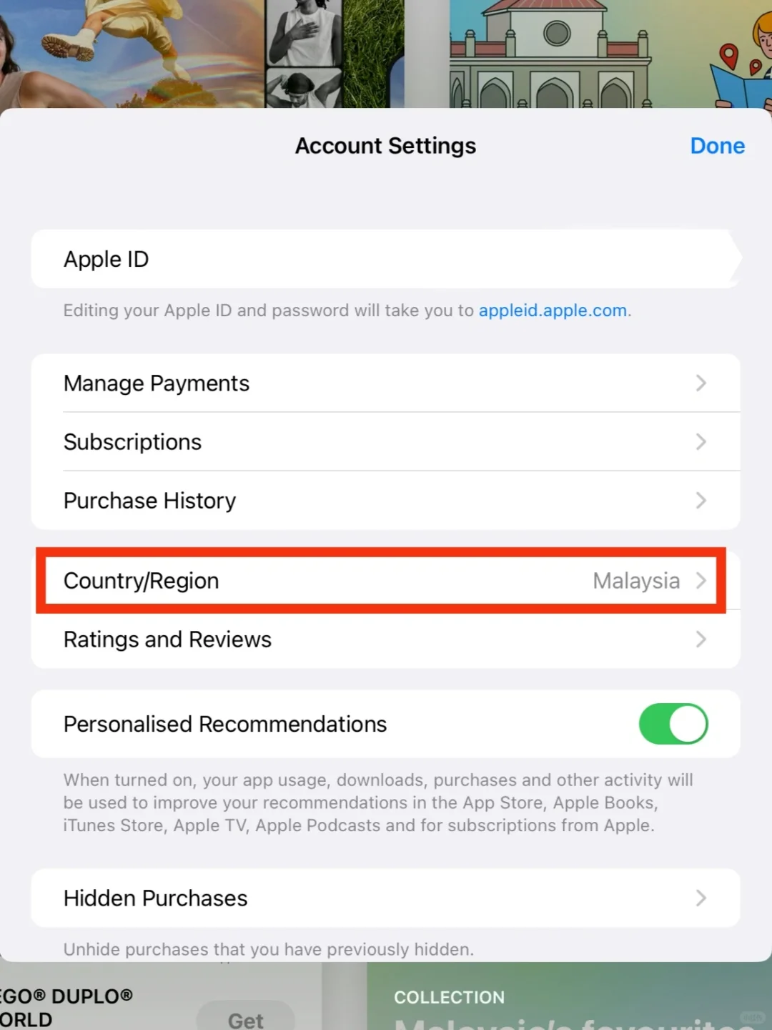Viewport: 772px width, 1030px height.
Task: Click the Subscriptions chevron arrow
Action: coord(701,442)
